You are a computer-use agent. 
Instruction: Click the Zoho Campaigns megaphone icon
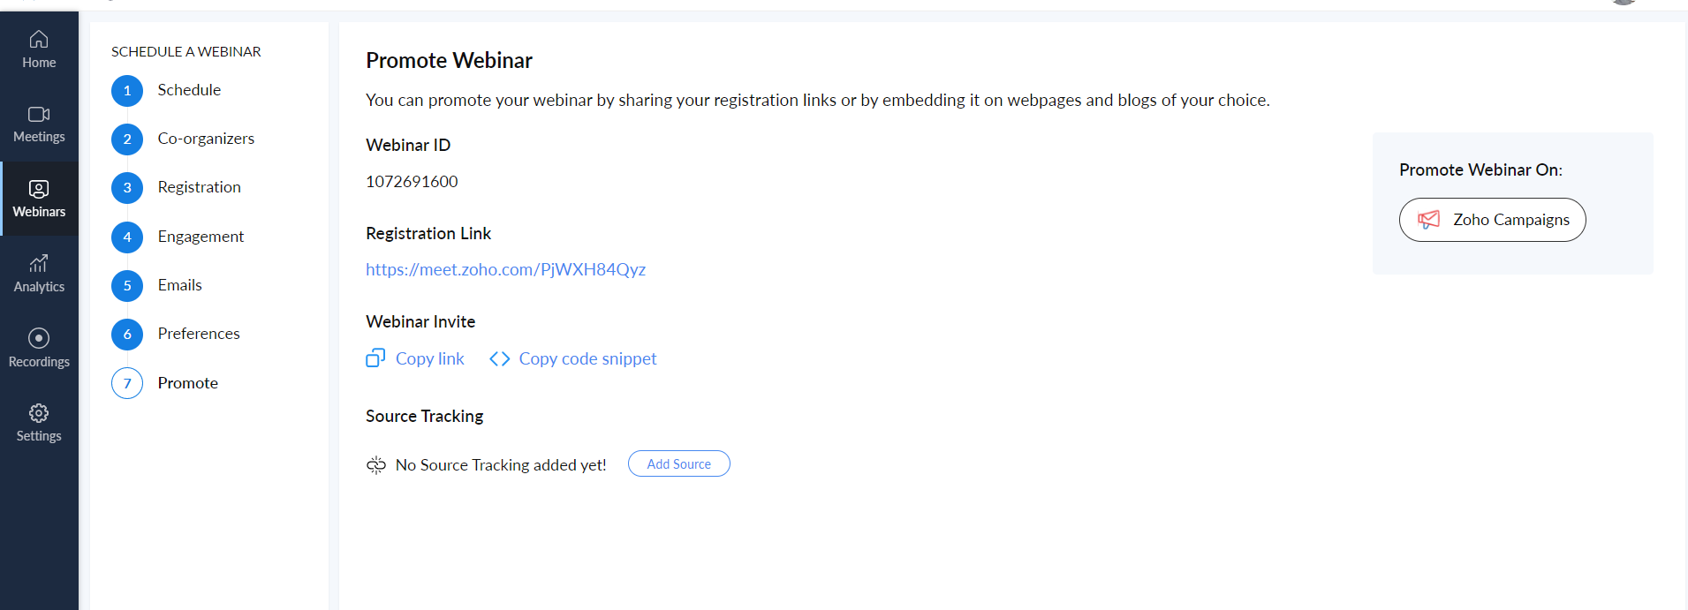1428,220
